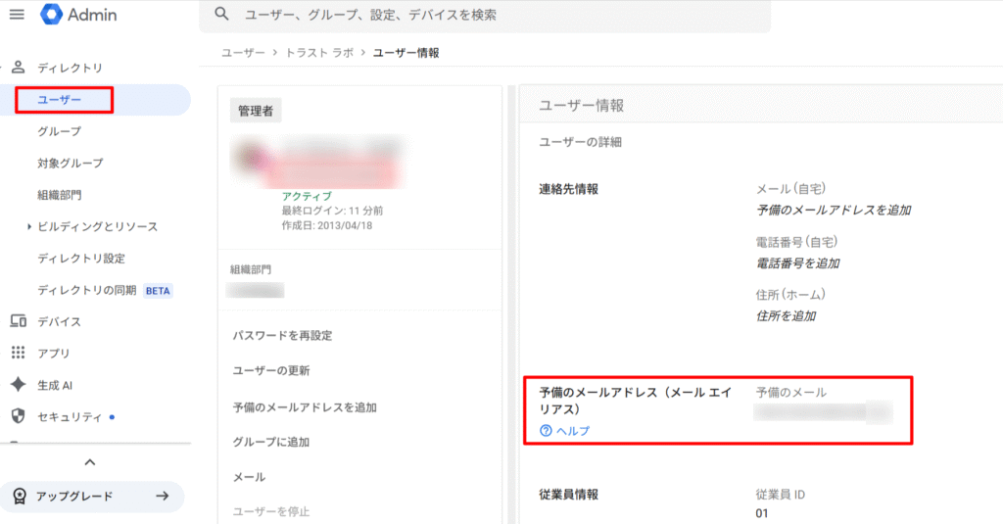Collapse the ディレクトリ section

[x=4, y=68]
